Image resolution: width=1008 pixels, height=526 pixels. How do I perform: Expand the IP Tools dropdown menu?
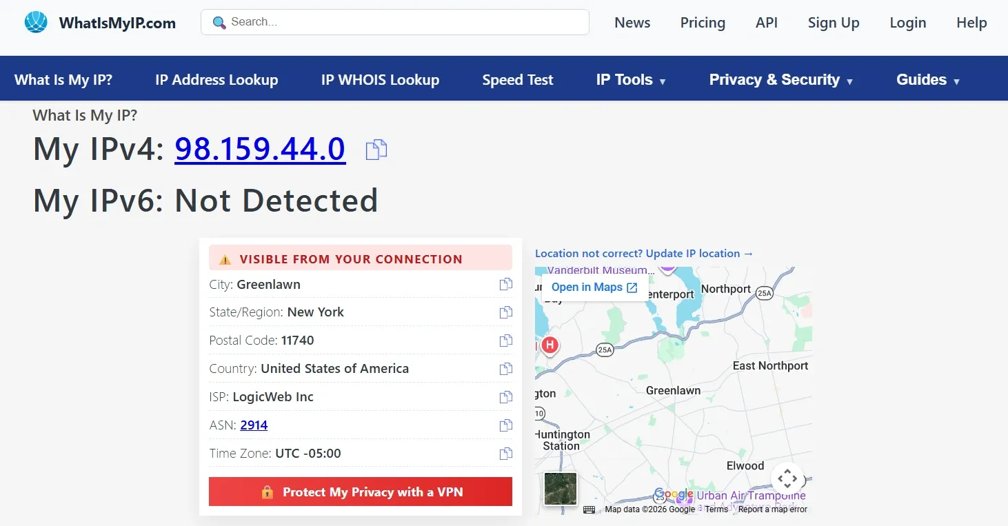point(631,80)
